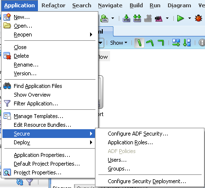205x188 pixels.
Task: Click the greyed cancel build icon
Action: [x=148, y=18]
